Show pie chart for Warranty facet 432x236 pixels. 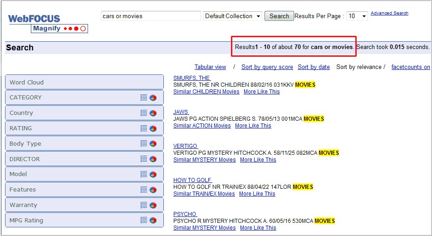click(x=153, y=205)
